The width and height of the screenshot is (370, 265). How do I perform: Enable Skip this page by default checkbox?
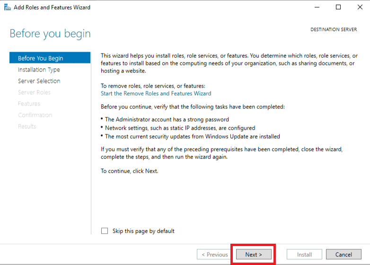[105, 231]
